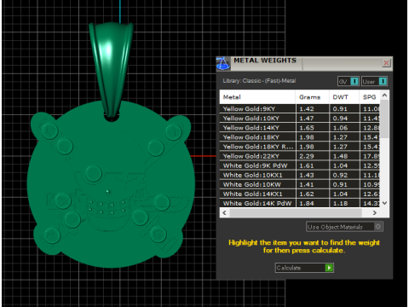This screenshot has width=409, height=307.
Task: Select the Yellow Gold:14KY row
Action: point(300,128)
